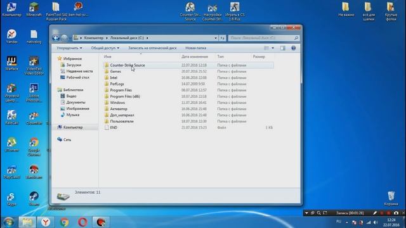Click the Новая папка button
The width and height of the screenshot is (406, 228).
[x=195, y=48]
